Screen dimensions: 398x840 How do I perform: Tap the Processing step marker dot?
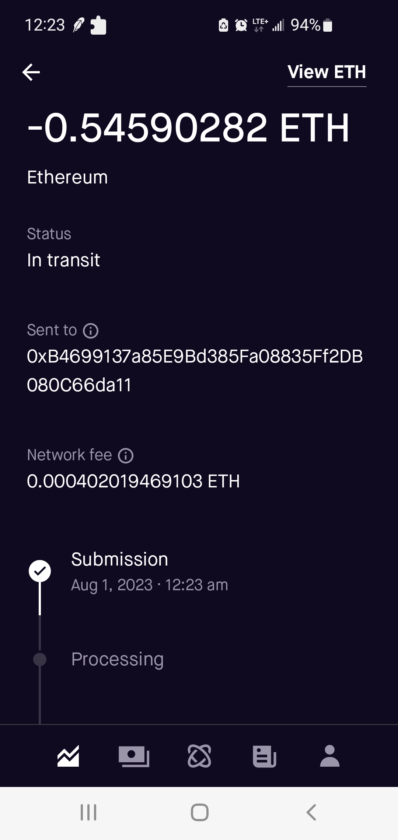coord(40,659)
